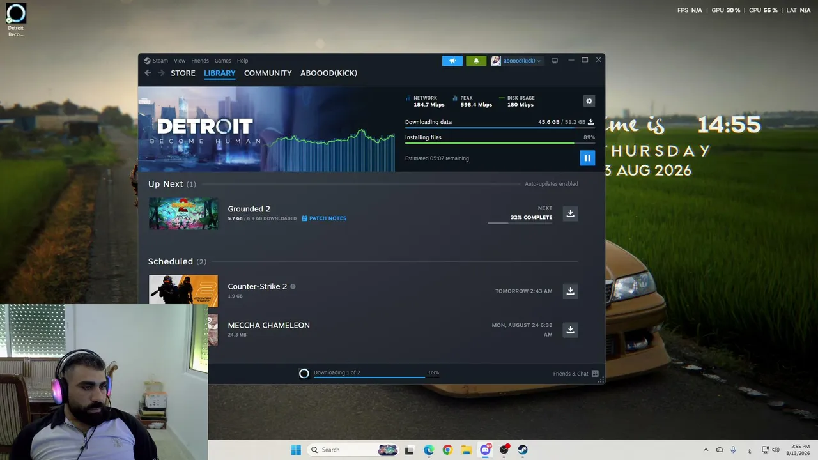Click the OneDrive cloud tray icon
818x460 pixels.
coord(720,450)
